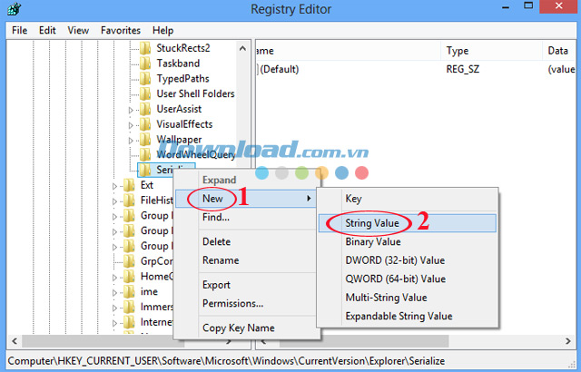
Task: Choose New in the context menu
Action: click(244, 199)
